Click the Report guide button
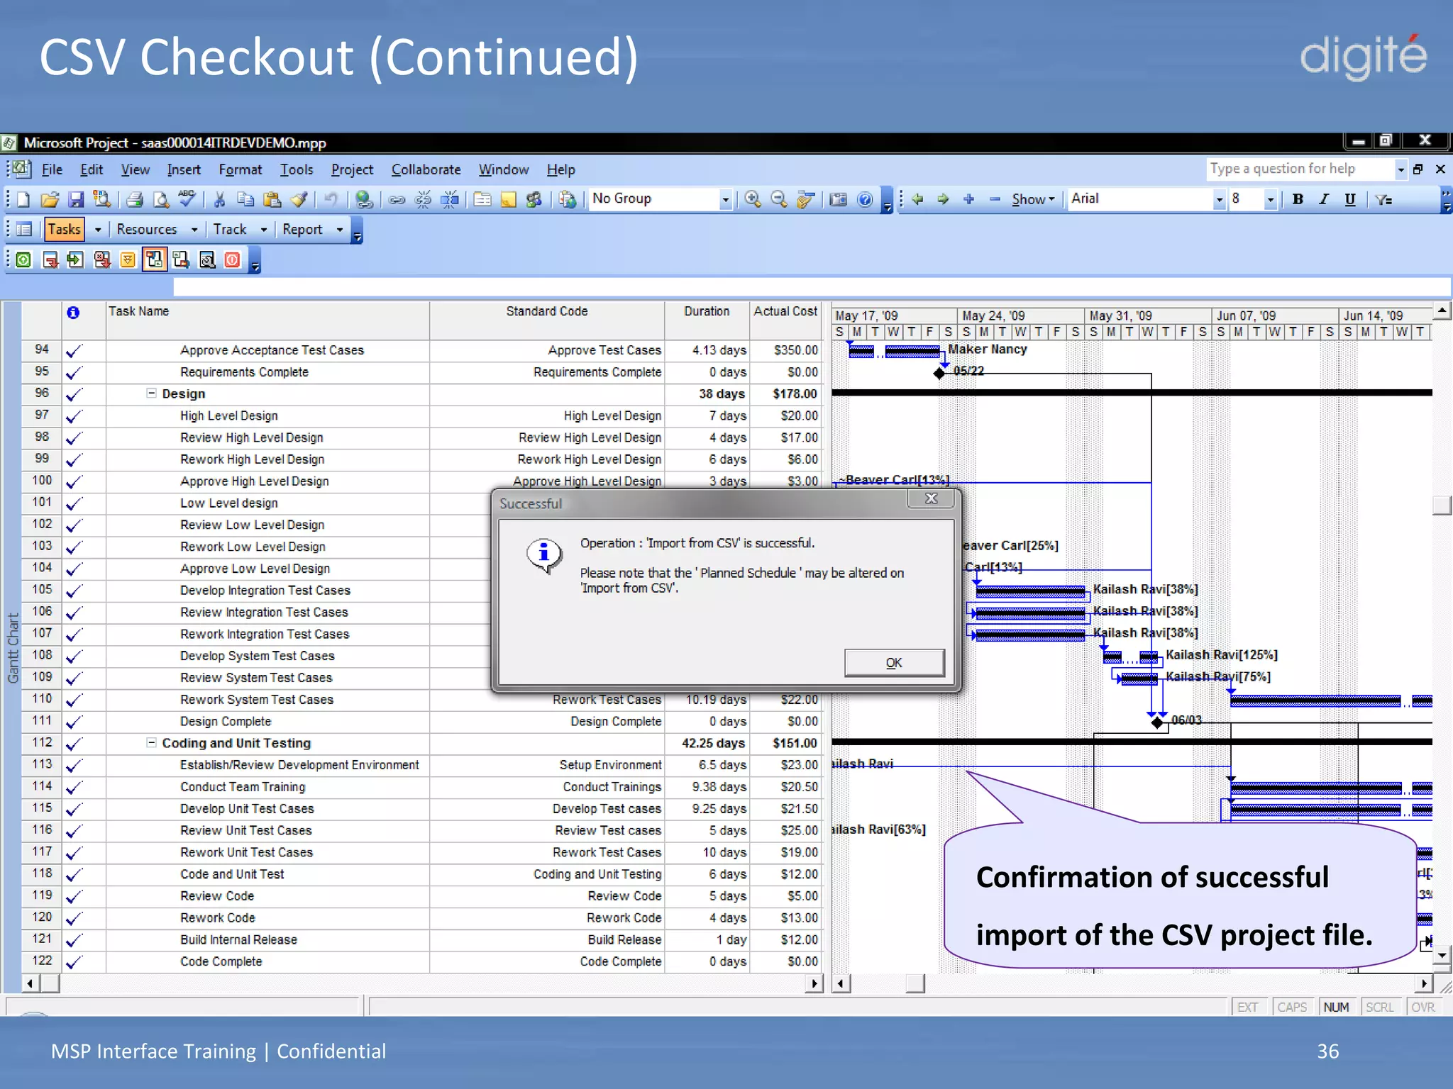This screenshot has height=1089, width=1453. [x=302, y=229]
